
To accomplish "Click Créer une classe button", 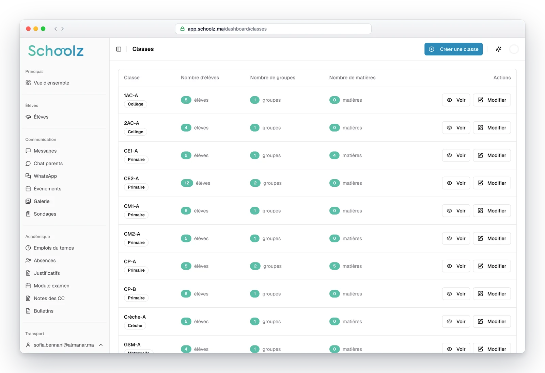I will [x=453, y=49].
